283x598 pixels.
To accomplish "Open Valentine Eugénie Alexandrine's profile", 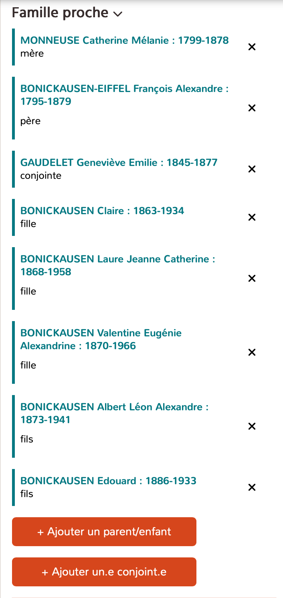I will coord(101,339).
